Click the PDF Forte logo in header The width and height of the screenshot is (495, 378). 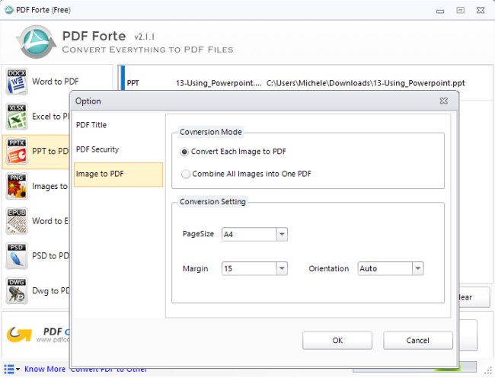36,42
